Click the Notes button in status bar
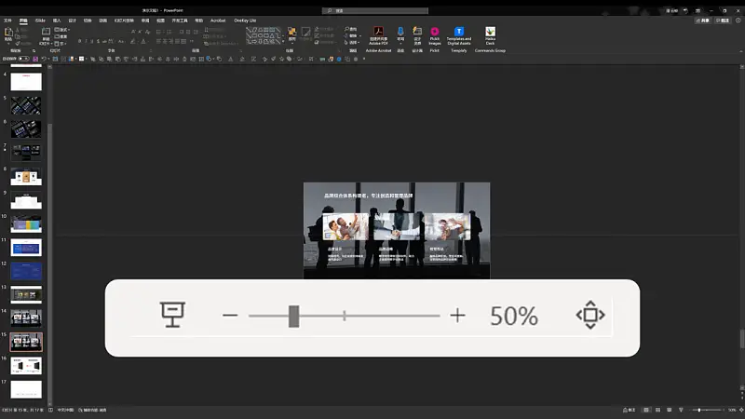 630,410
